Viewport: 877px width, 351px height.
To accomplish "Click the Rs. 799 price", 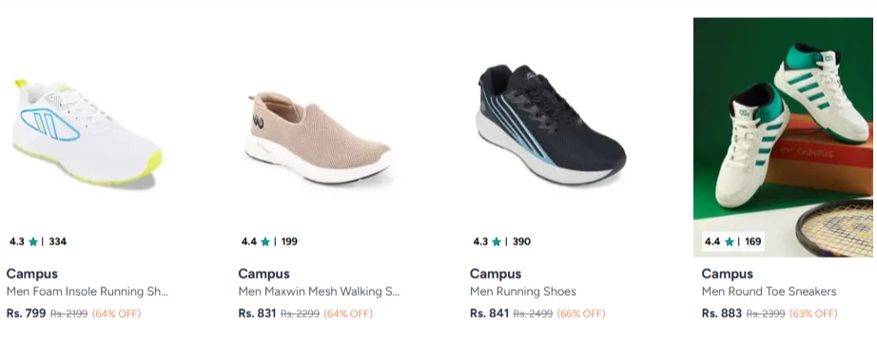I will pos(26,313).
